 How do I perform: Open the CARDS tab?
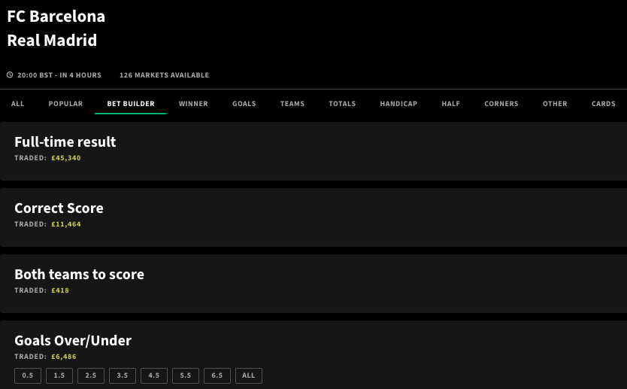pyautogui.click(x=604, y=104)
